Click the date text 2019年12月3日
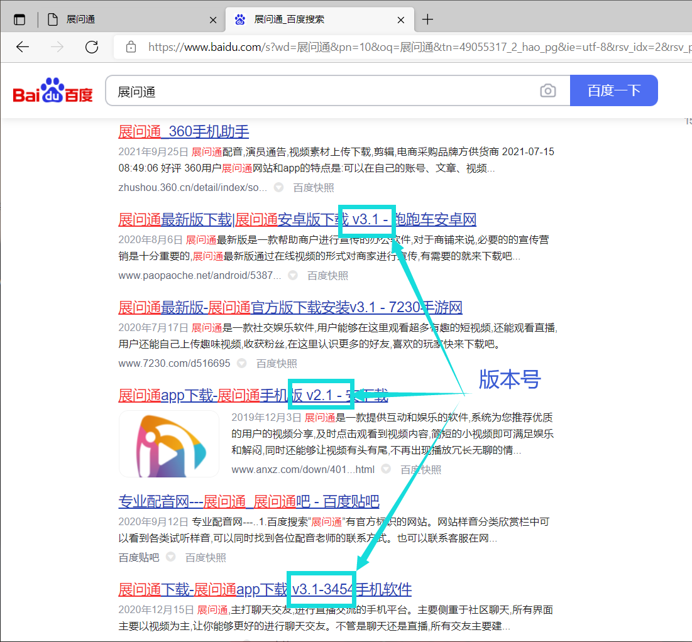The width and height of the screenshot is (692, 642). pyautogui.click(x=266, y=417)
